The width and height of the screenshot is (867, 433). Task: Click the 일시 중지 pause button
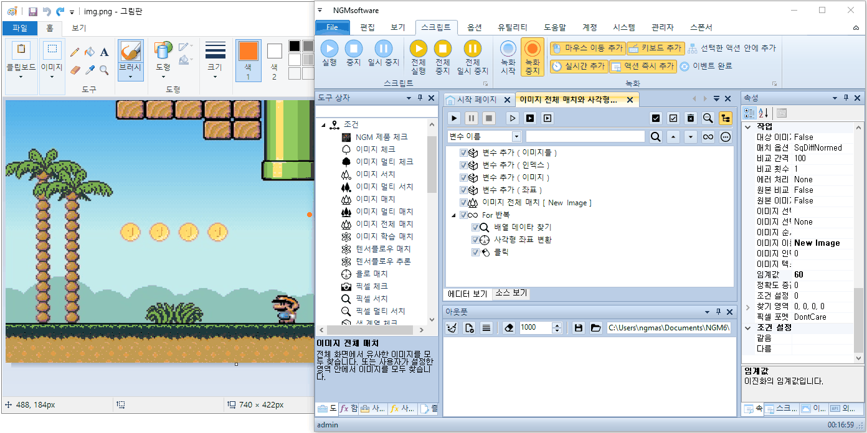(x=383, y=53)
